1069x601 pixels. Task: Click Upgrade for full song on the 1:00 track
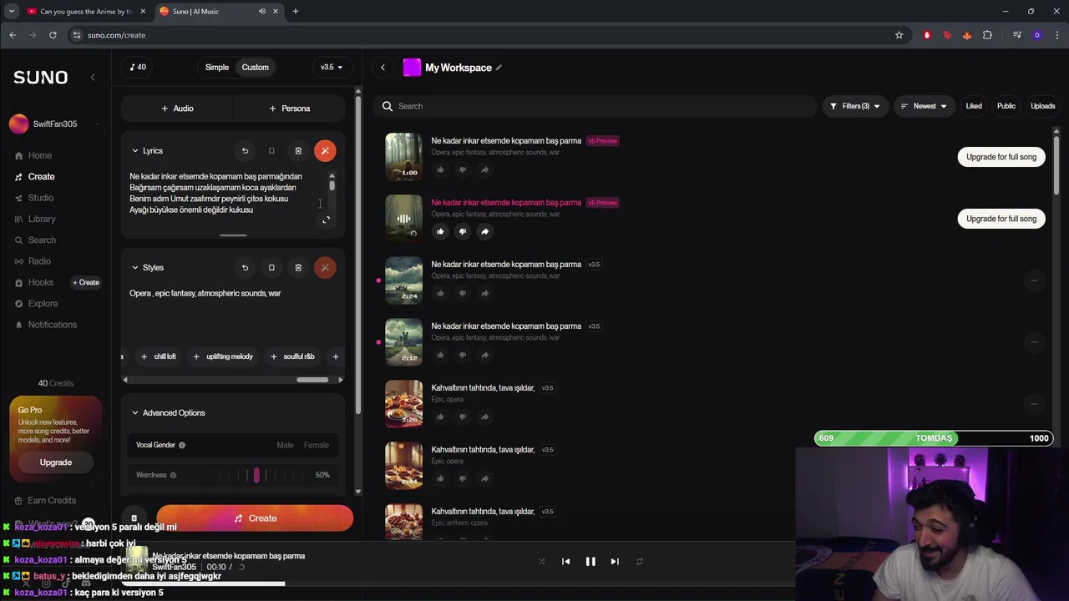tap(1001, 157)
